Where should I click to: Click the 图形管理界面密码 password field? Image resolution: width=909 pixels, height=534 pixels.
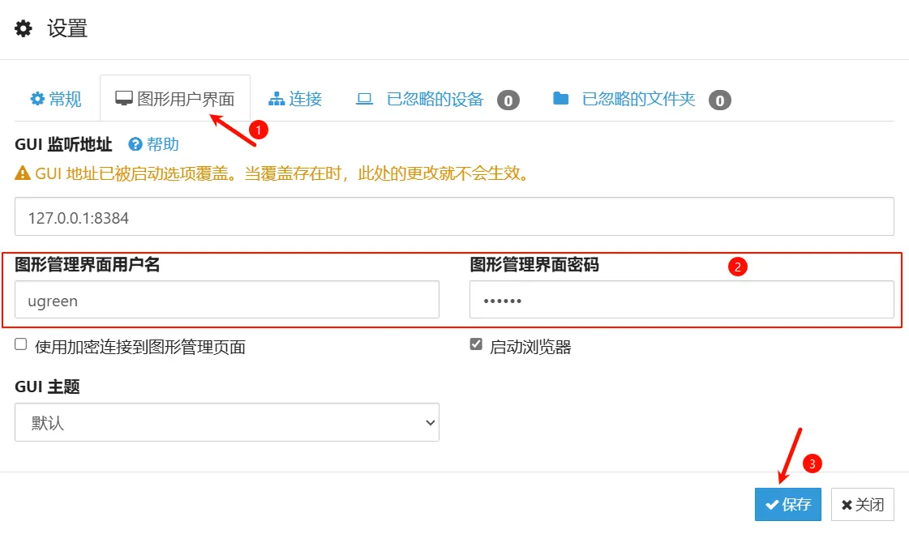point(681,300)
